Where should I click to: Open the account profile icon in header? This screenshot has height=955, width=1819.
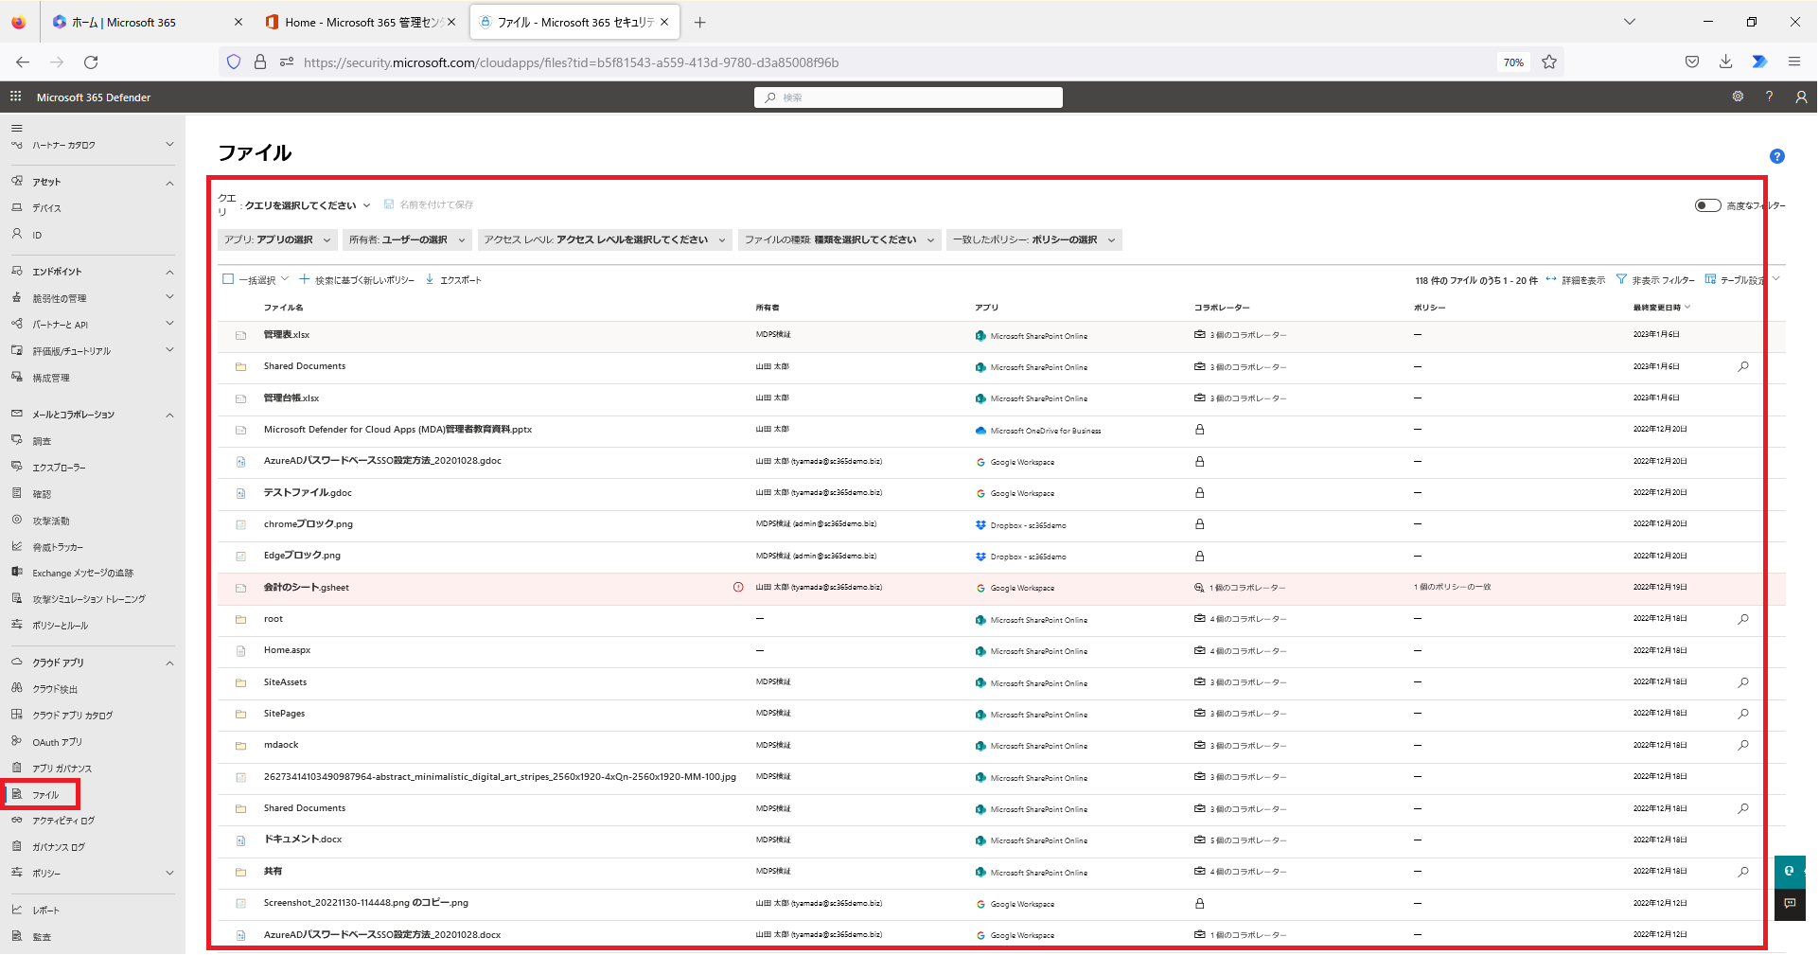(x=1801, y=97)
